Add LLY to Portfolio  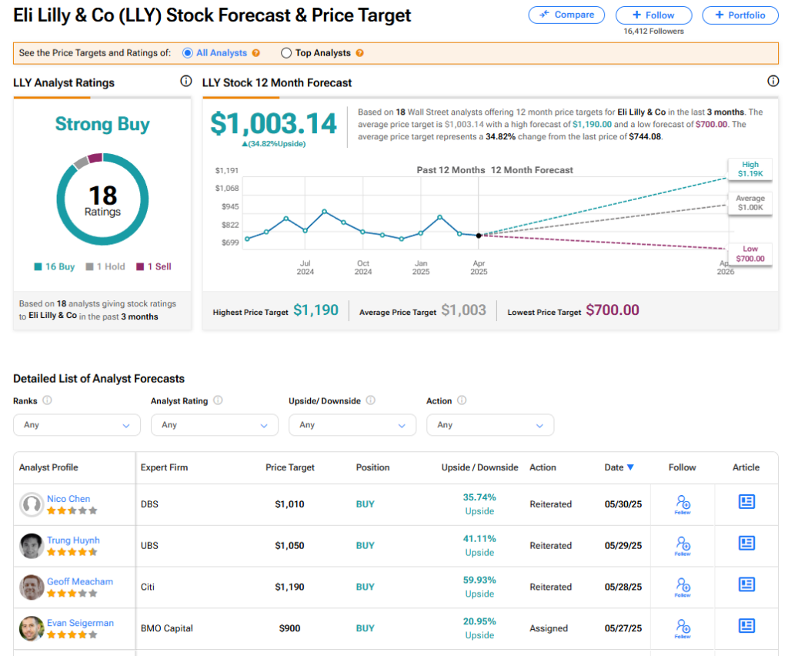tap(740, 15)
